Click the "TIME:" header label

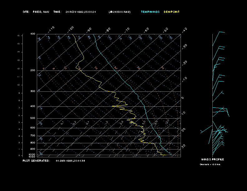(57, 12)
